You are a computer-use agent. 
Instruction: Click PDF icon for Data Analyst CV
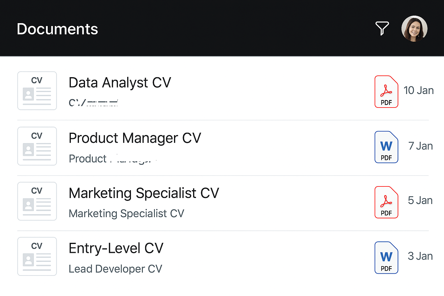[386, 92]
